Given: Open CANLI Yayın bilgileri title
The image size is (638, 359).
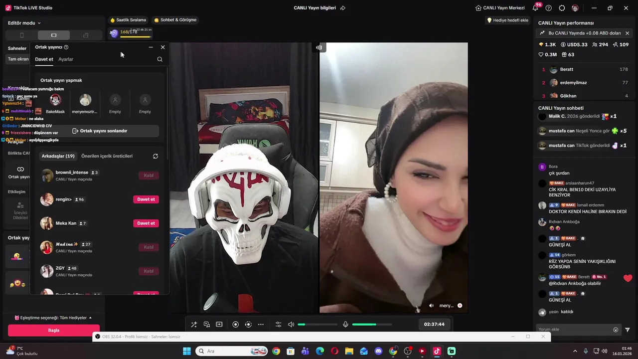Looking at the screenshot, I should tap(315, 8).
